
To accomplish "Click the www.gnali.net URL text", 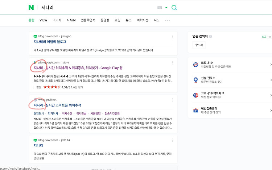I will (x=48, y=100).
